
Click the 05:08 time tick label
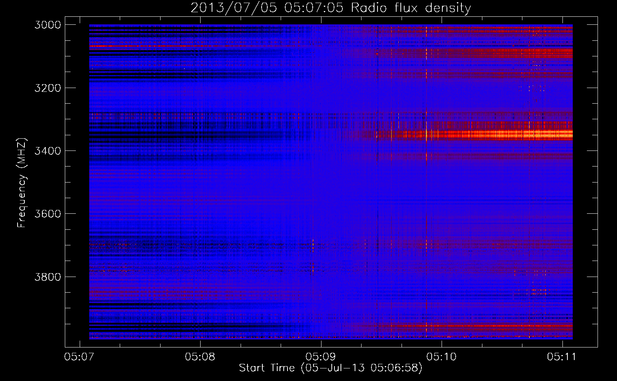click(200, 357)
